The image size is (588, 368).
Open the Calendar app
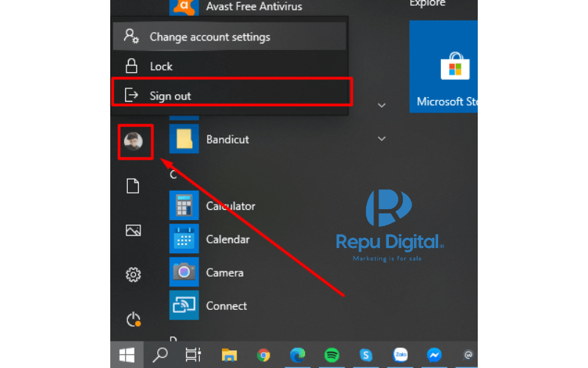(x=209, y=238)
